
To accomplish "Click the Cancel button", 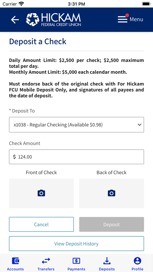I will click(x=41, y=224).
